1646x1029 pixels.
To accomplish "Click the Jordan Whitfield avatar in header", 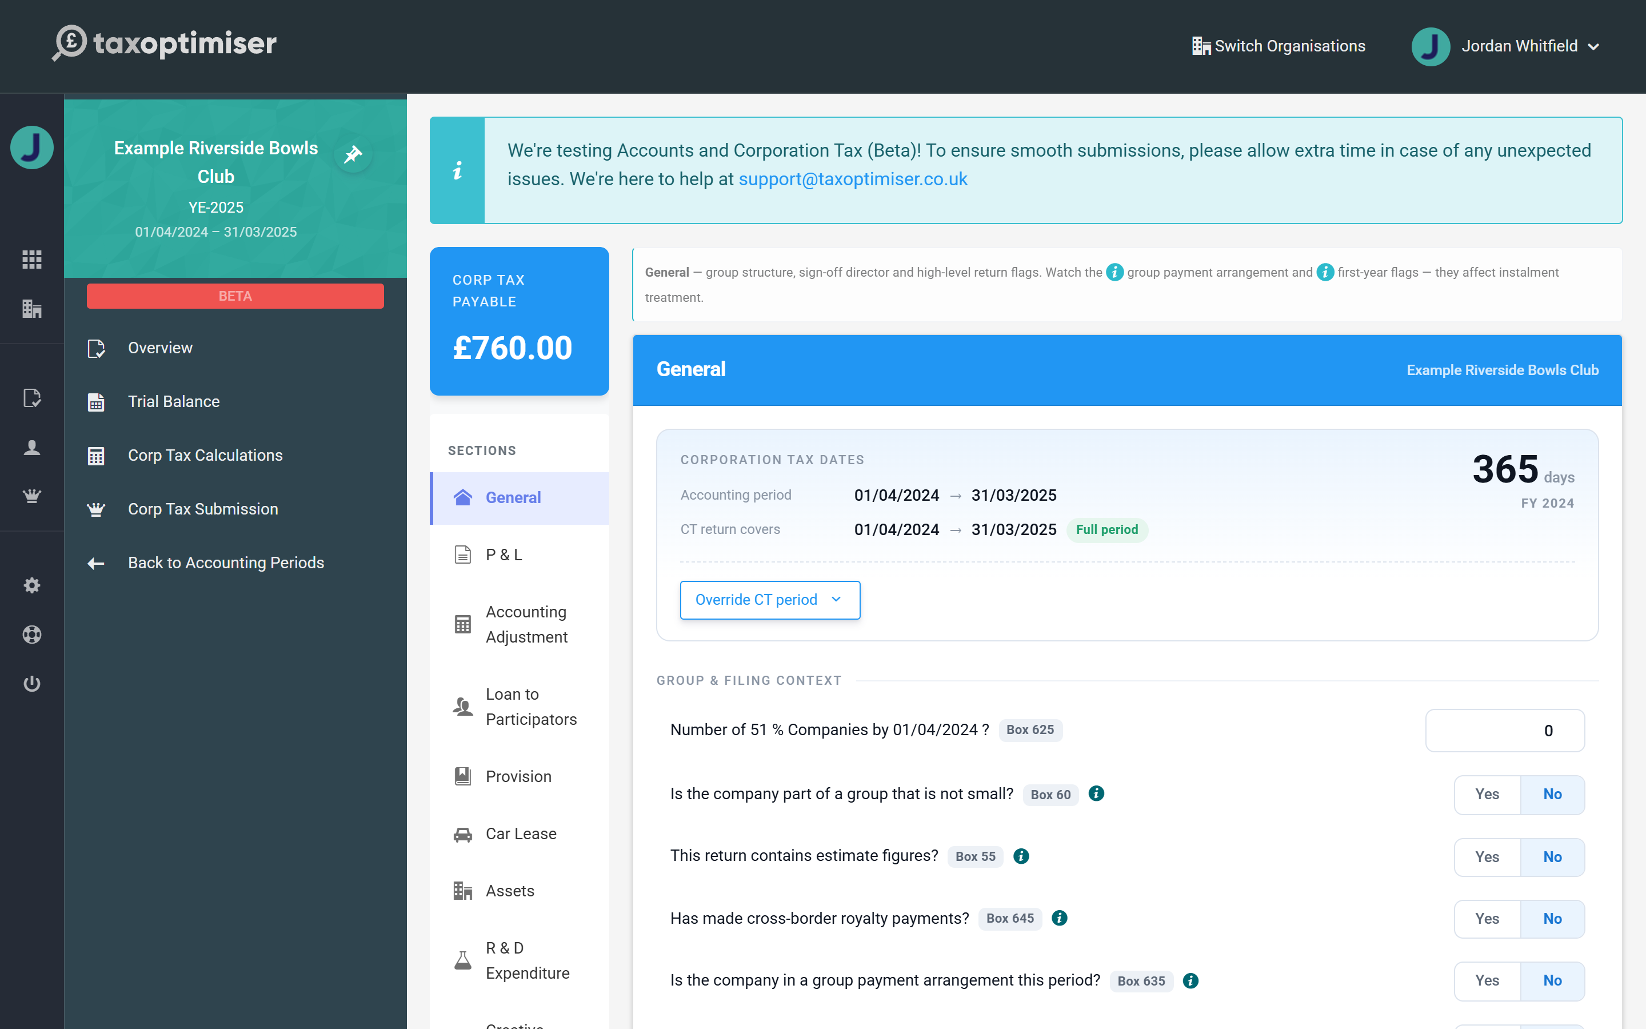I will click(1431, 46).
